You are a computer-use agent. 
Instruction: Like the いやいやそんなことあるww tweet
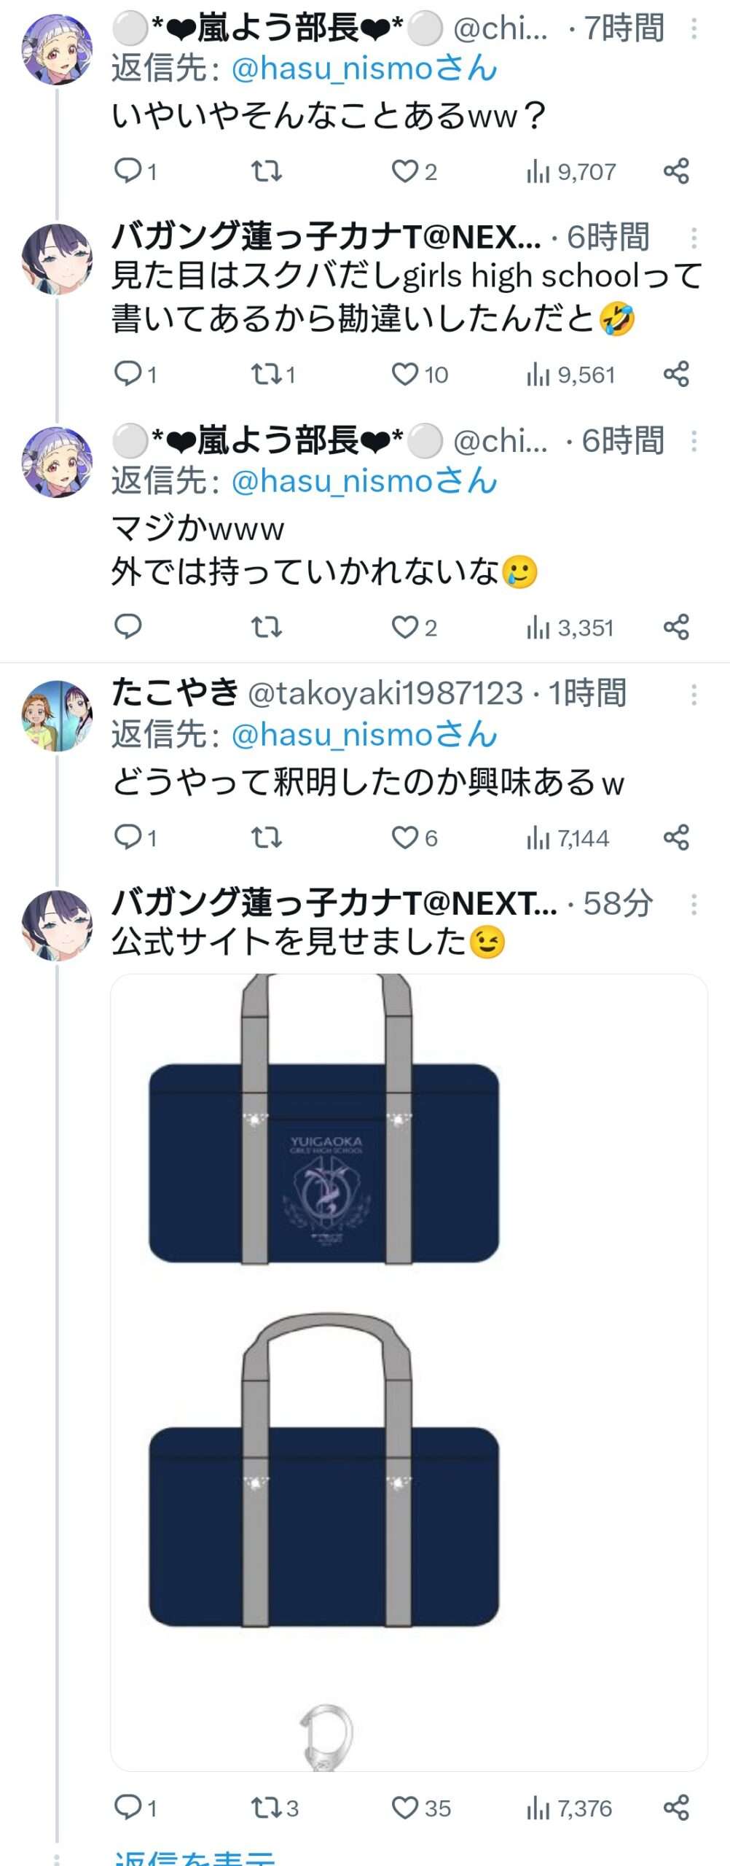pyautogui.click(x=414, y=172)
